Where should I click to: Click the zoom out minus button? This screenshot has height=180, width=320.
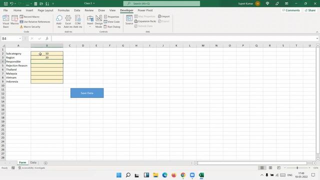click(x=284, y=168)
